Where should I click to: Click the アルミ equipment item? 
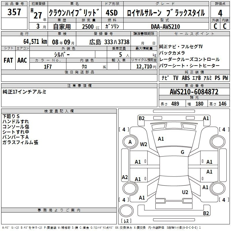click(x=208, y=78)
